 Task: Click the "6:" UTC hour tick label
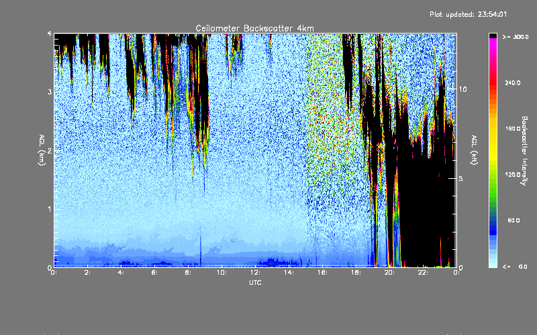point(154,273)
